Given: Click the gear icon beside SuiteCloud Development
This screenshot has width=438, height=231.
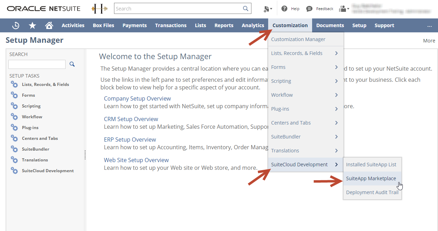Looking at the screenshot, I should pyautogui.click(x=14, y=170).
